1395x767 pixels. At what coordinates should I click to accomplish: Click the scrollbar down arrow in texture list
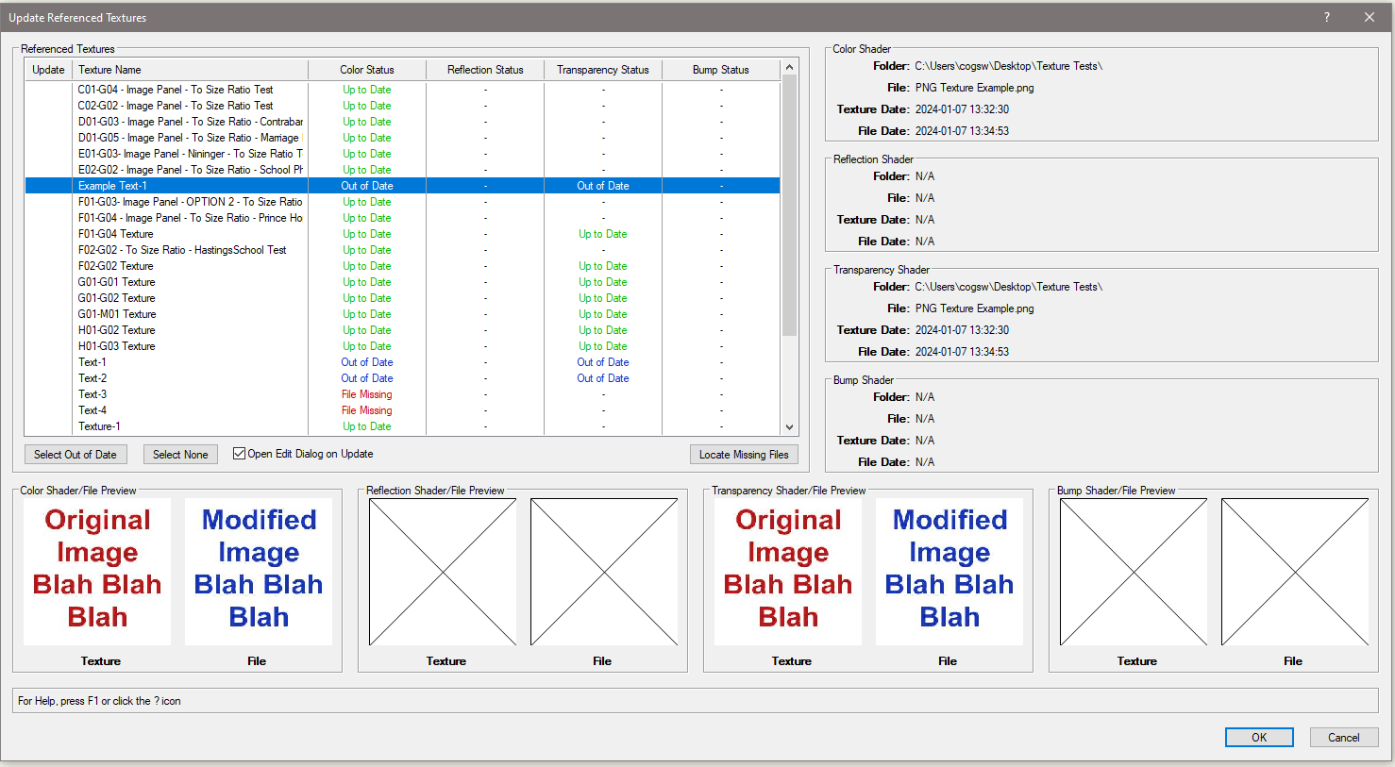[x=788, y=425]
